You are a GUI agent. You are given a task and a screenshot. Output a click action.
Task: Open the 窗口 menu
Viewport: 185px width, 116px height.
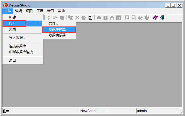click(x=51, y=11)
